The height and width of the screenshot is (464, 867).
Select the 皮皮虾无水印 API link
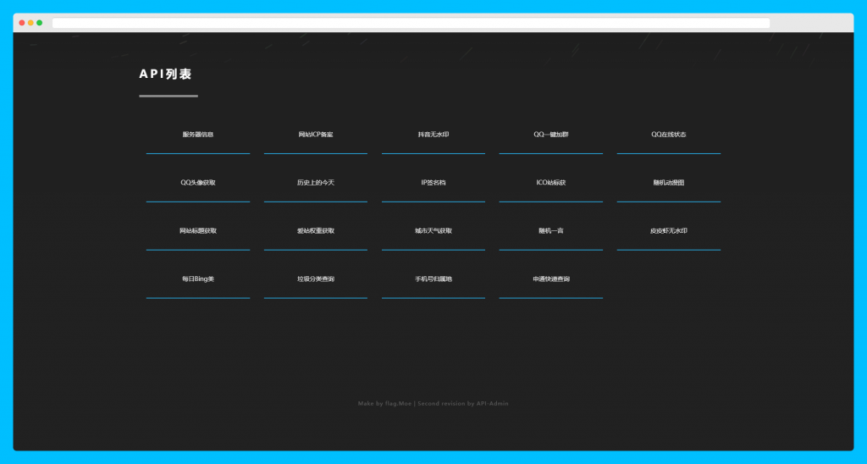pos(669,230)
